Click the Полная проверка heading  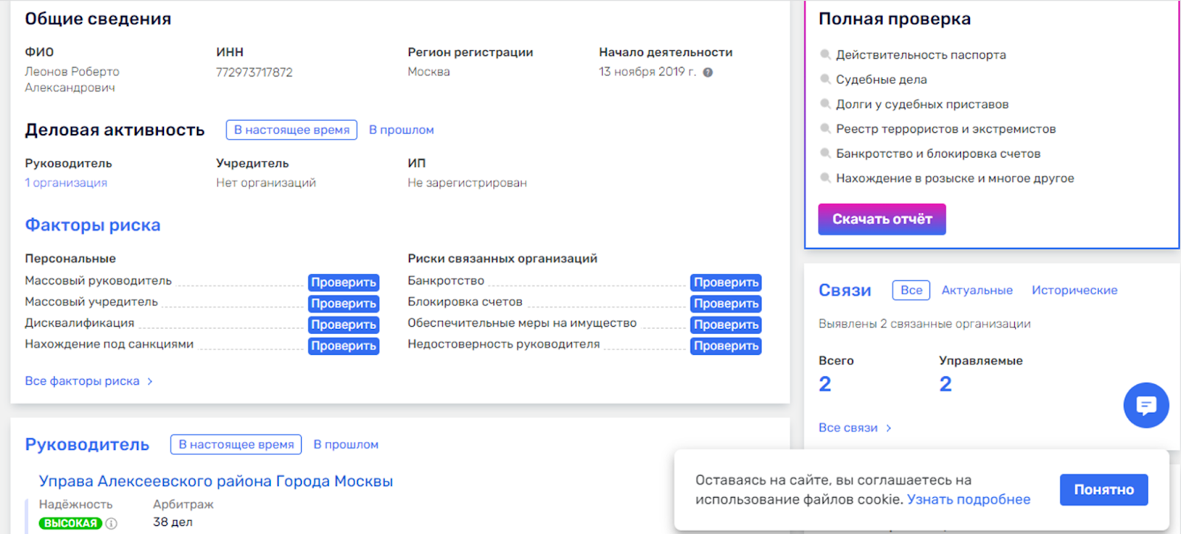tap(895, 19)
